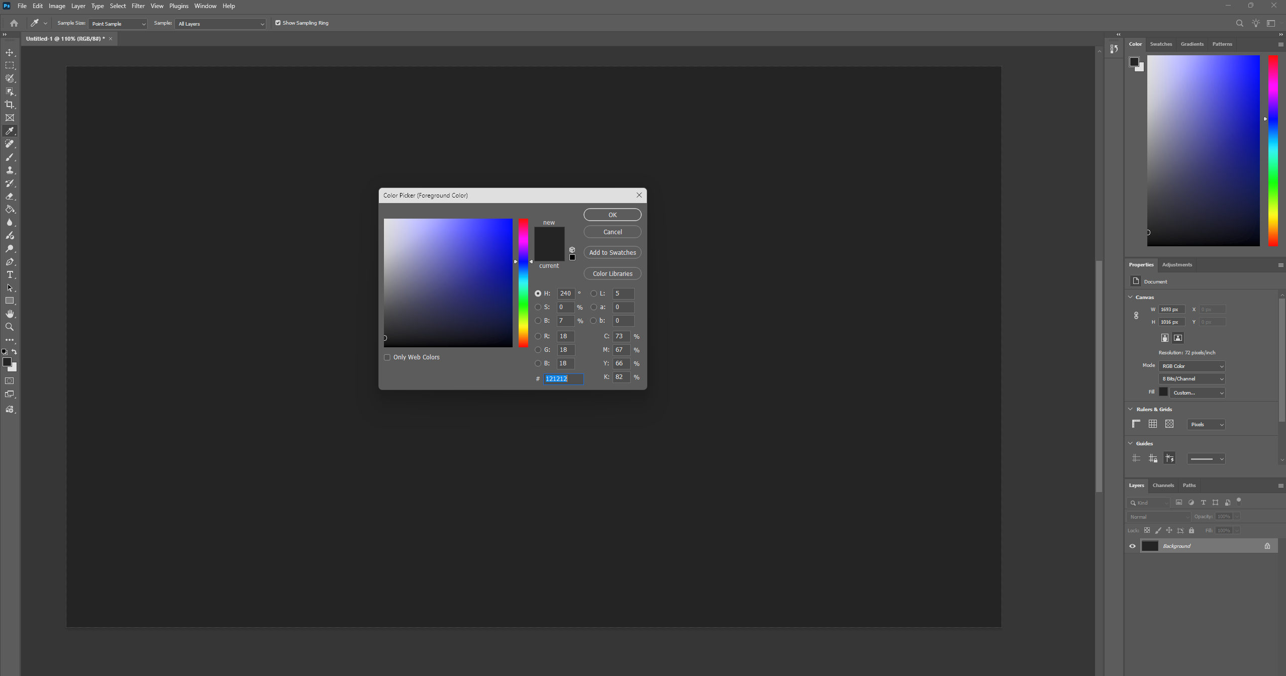Screen dimensions: 1286x676
Task: Switch to the Swatches tab
Action: (1160, 44)
